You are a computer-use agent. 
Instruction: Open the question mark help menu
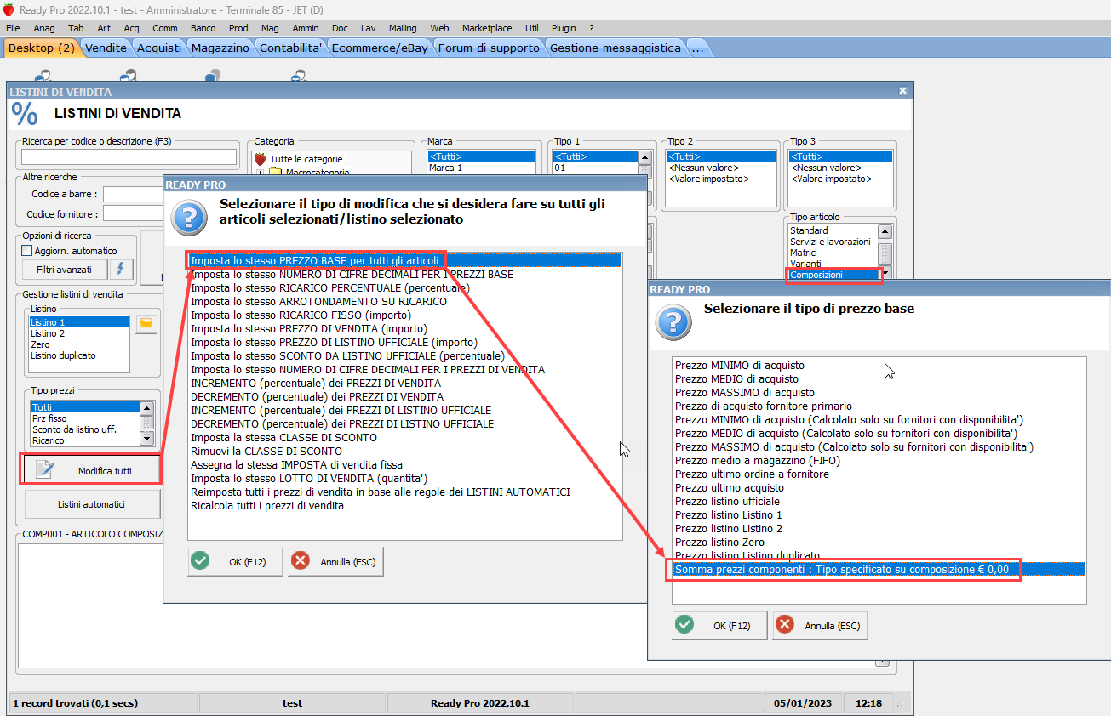[x=592, y=28]
